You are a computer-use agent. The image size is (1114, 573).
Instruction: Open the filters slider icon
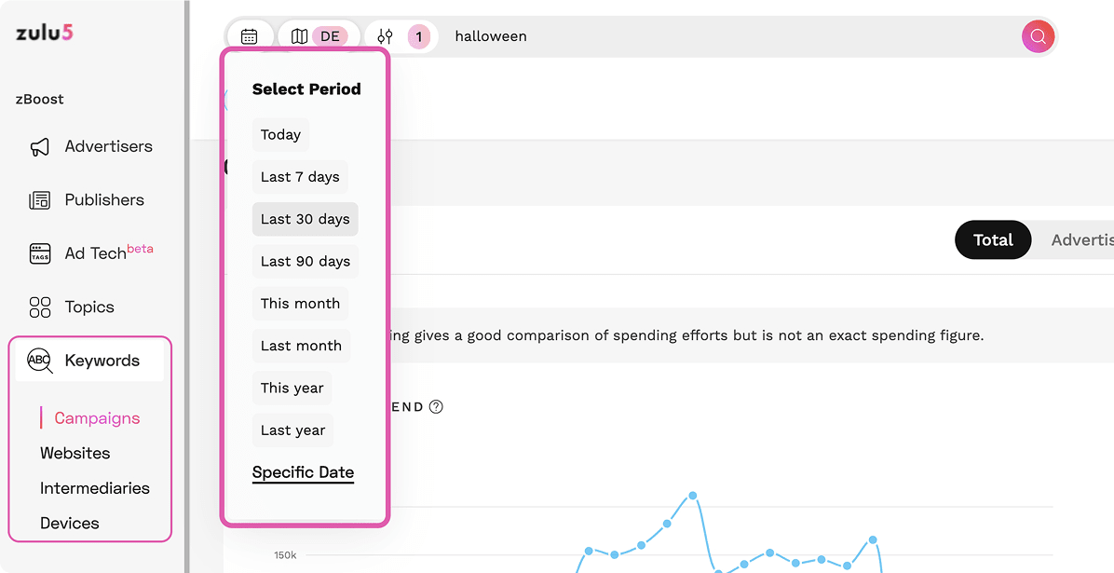386,37
